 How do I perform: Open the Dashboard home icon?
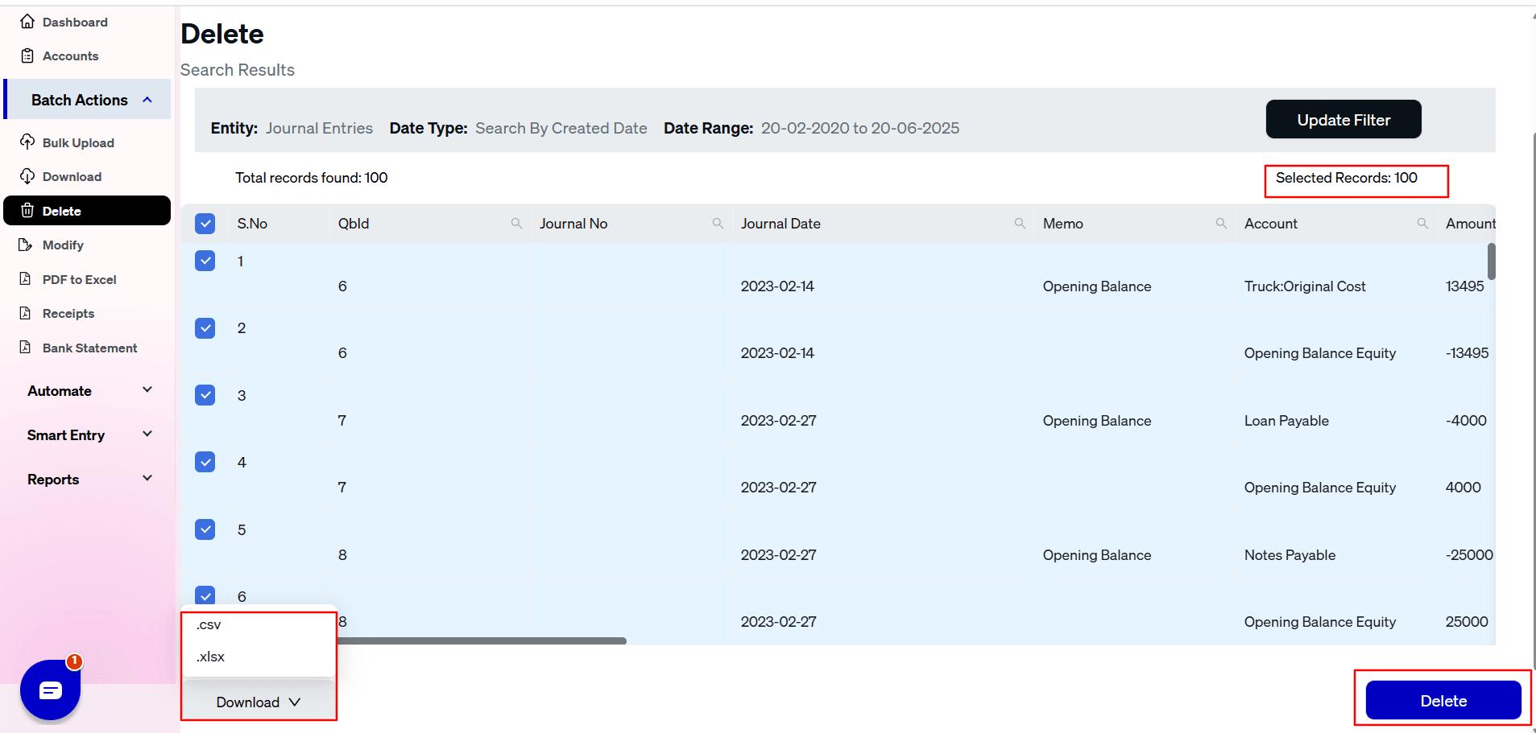tap(27, 22)
